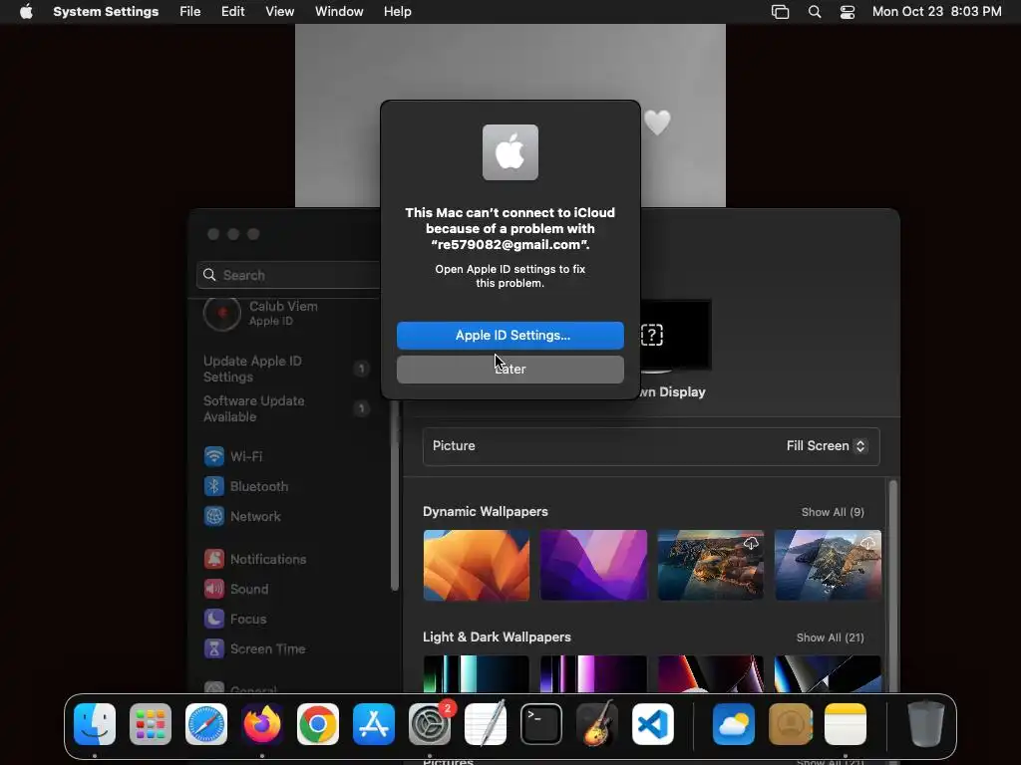Viewport: 1021px width, 765px height.
Task: Click the screen mirroring icon in menu bar
Action: [780, 12]
